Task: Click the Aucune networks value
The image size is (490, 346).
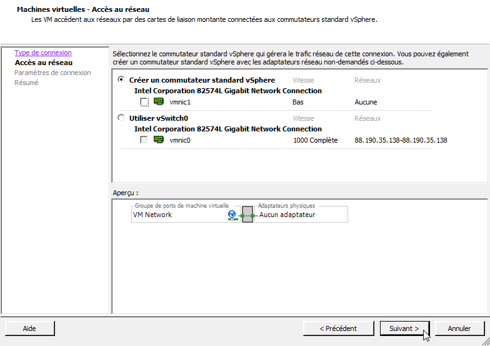Action: point(366,102)
